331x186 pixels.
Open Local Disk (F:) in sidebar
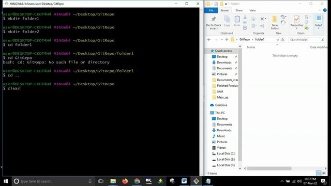pyautogui.click(x=225, y=165)
